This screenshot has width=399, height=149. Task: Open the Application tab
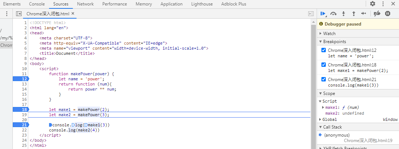(172, 4)
